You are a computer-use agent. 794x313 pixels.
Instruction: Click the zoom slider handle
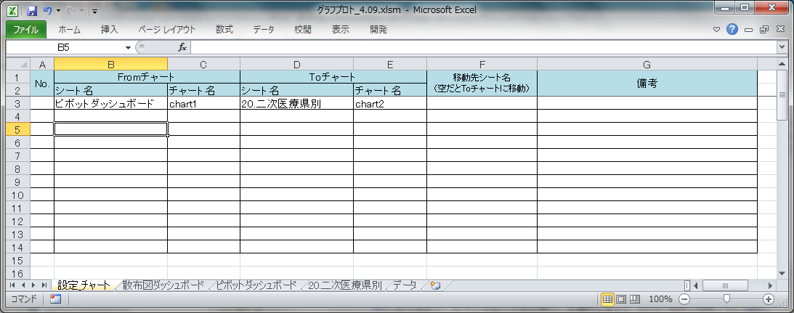[x=726, y=299]
